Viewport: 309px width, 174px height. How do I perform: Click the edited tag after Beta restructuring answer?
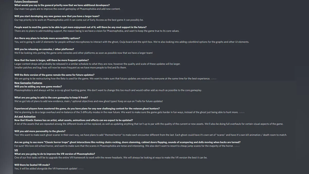tap(213, 79)
